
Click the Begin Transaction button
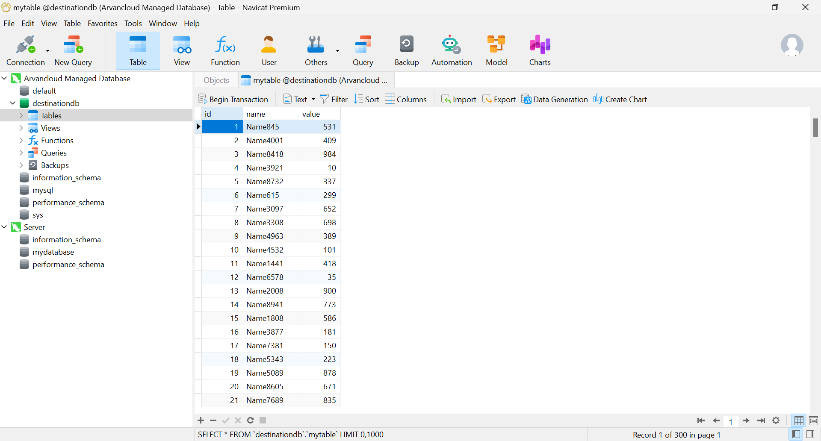233,100
